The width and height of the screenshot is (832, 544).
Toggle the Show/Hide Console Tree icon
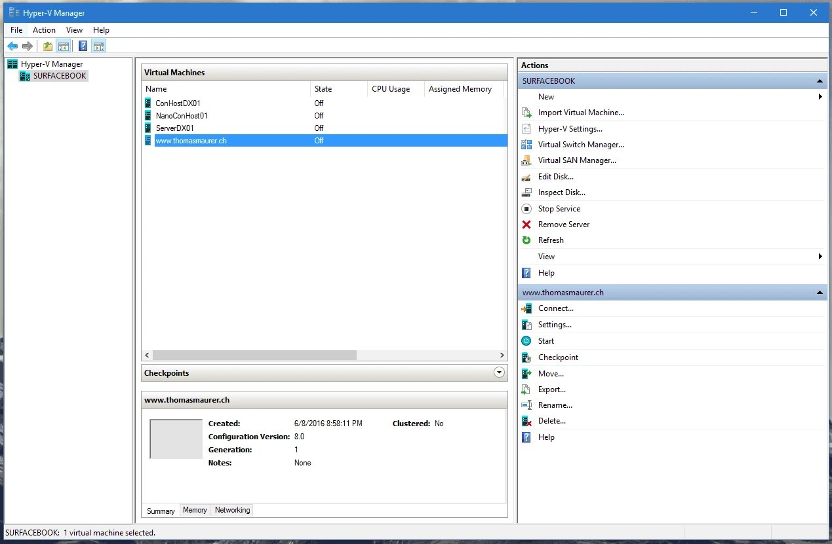coord(64,46)
